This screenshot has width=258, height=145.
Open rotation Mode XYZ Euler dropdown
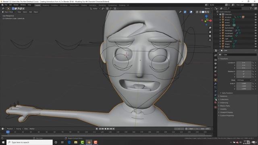click(x=244, y=80)
